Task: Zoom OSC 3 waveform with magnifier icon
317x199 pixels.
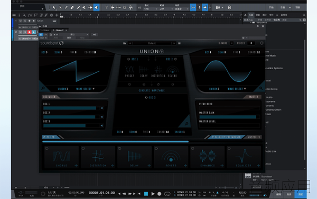Action: click(187, 124)
